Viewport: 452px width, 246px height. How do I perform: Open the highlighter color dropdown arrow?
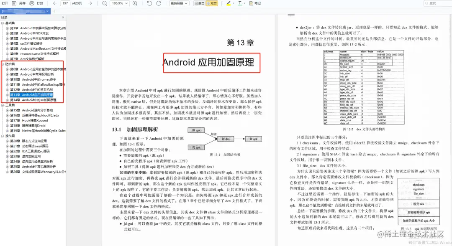tap(233, 3)
